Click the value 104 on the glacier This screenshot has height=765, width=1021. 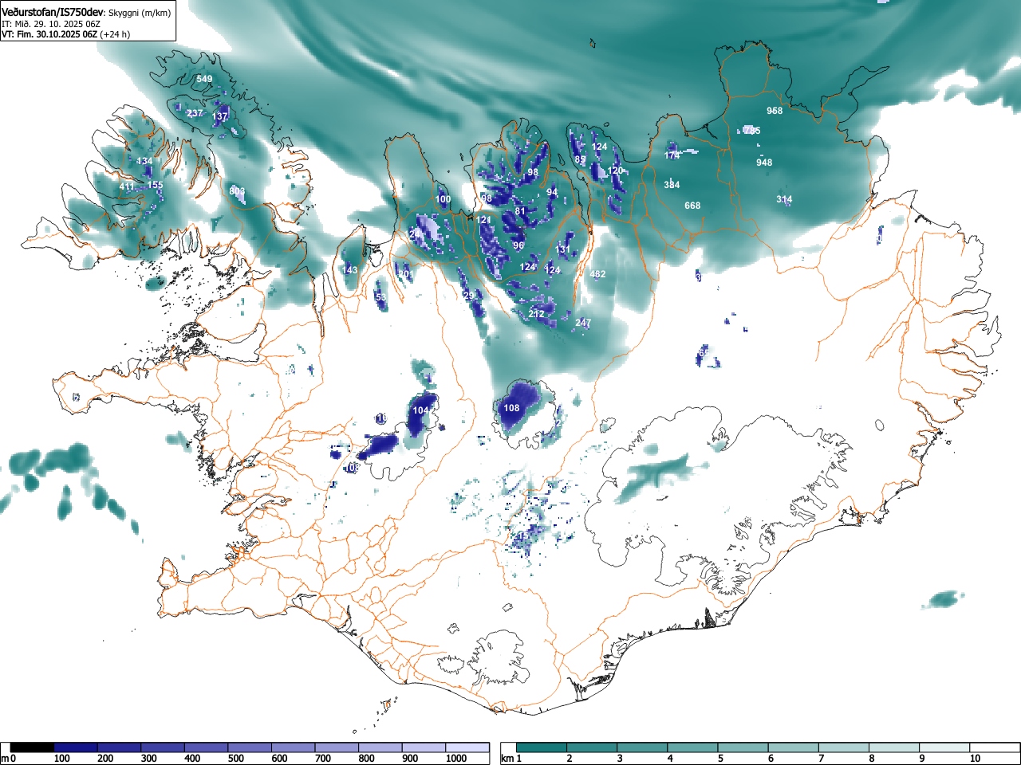click(x=420, y=410)
